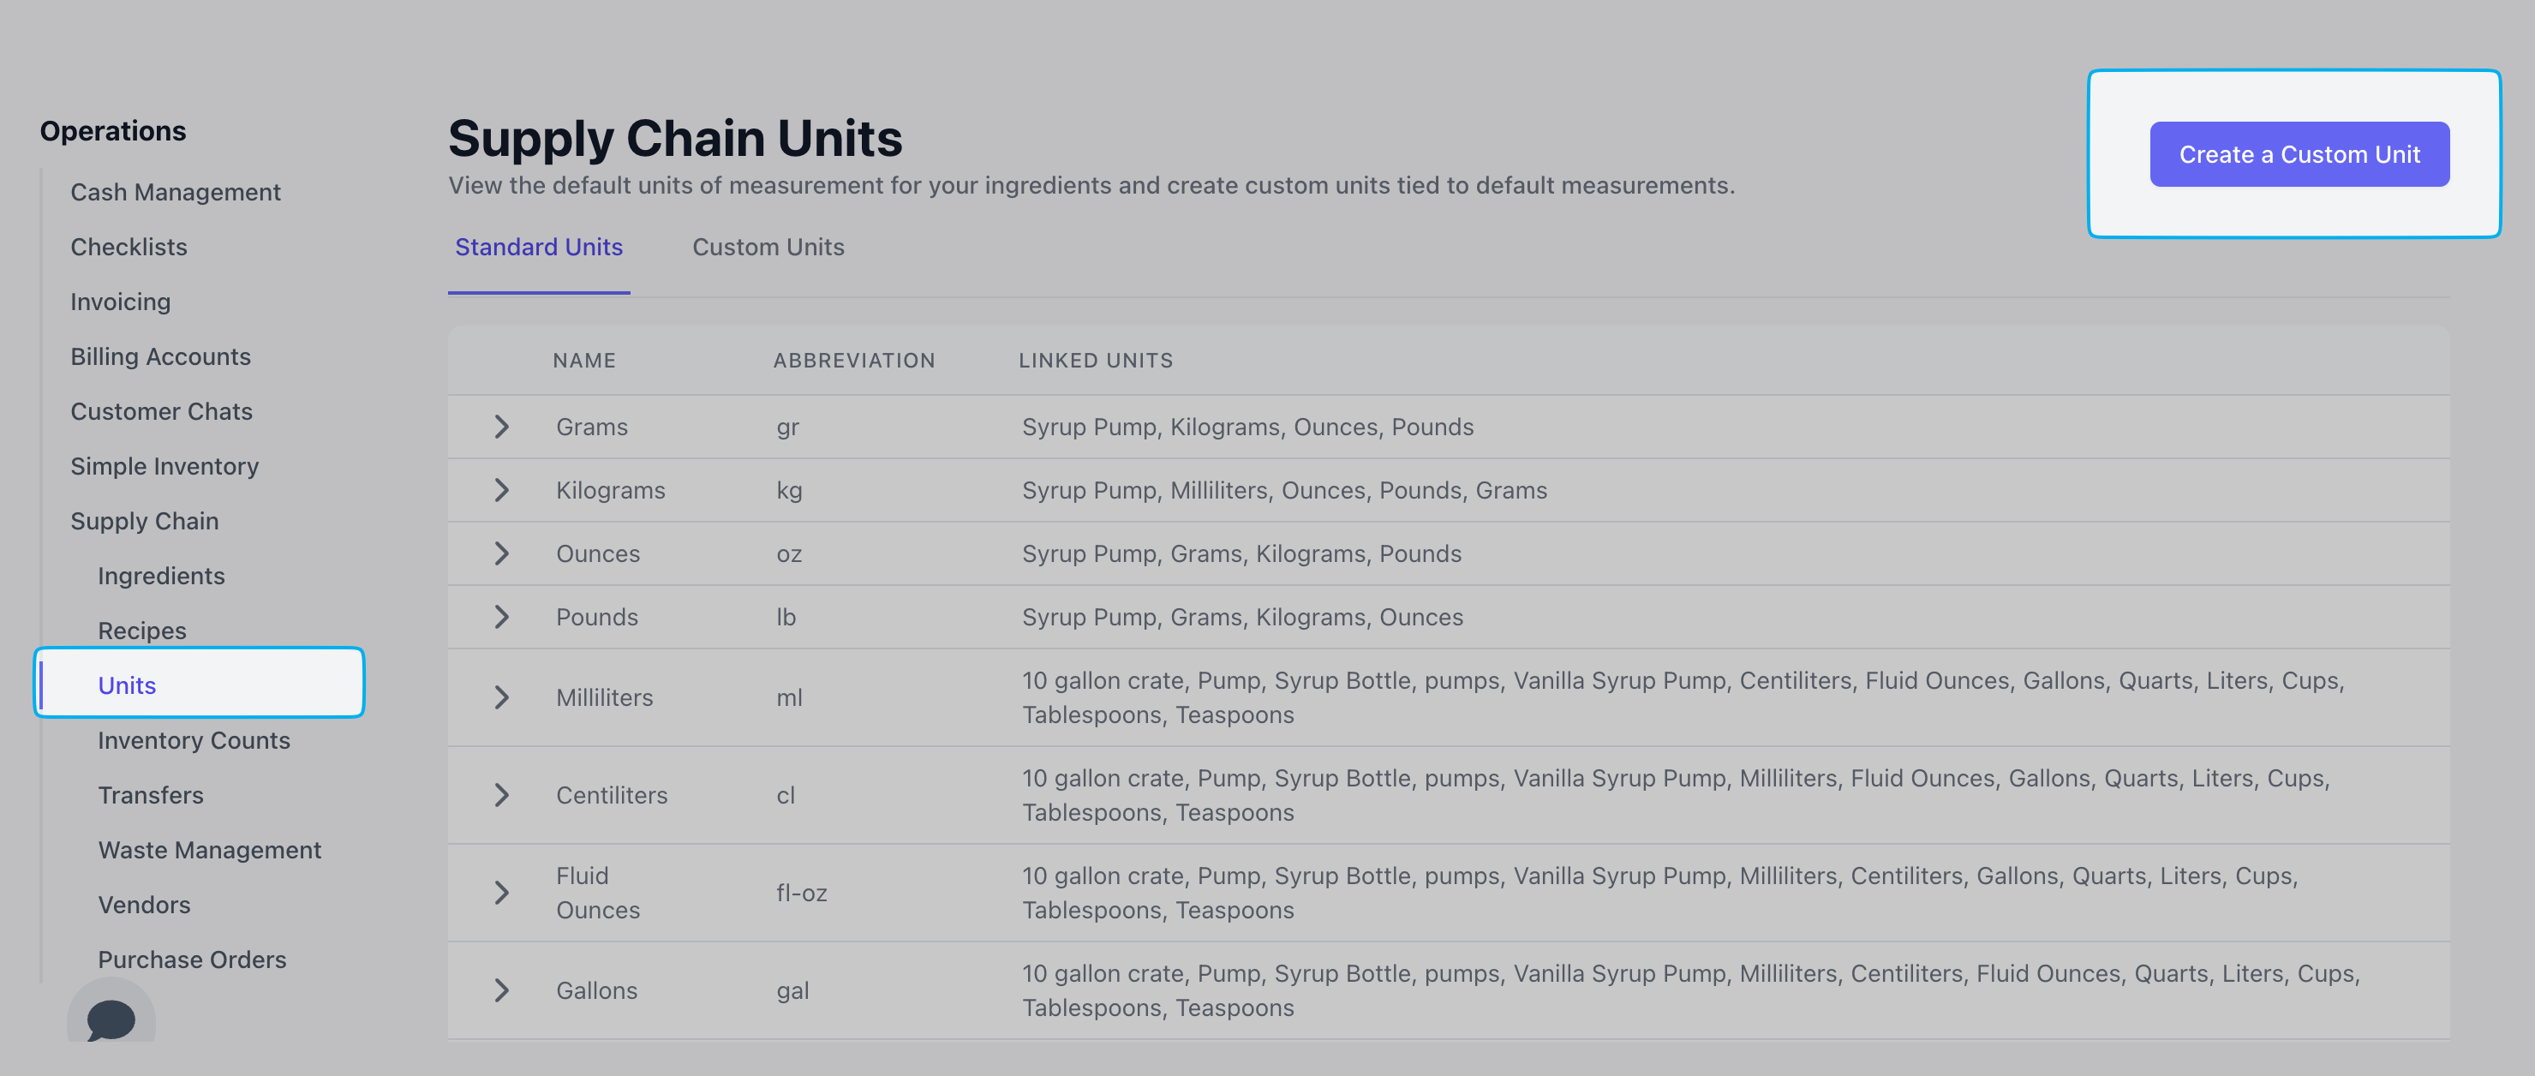This screenshot has height=1076, width=2535.
Task: Click the Fluid Ounces unit name
Action: point(597,893)
